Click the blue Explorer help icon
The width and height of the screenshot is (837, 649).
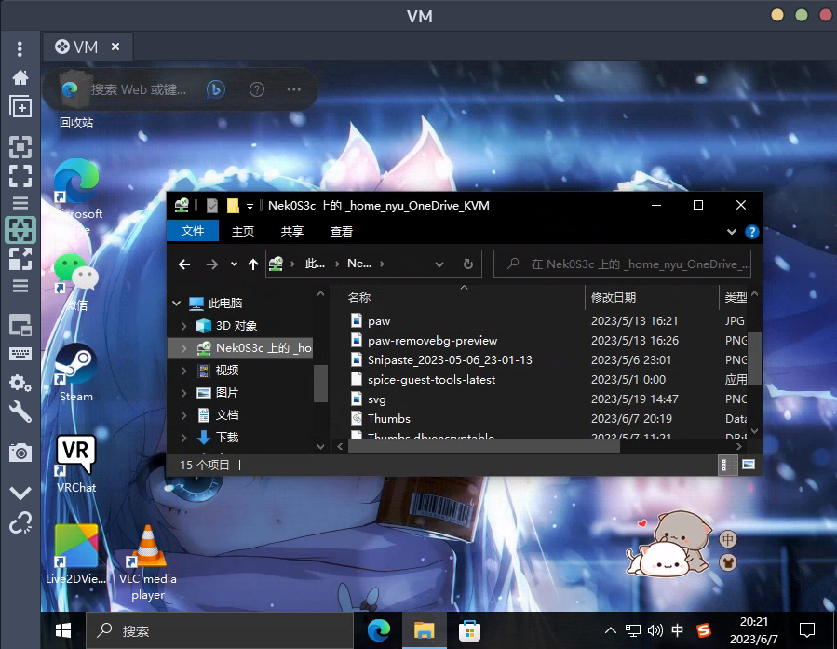[751, 232]
